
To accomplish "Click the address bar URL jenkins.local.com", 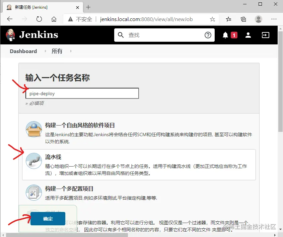I will point(146,19).
